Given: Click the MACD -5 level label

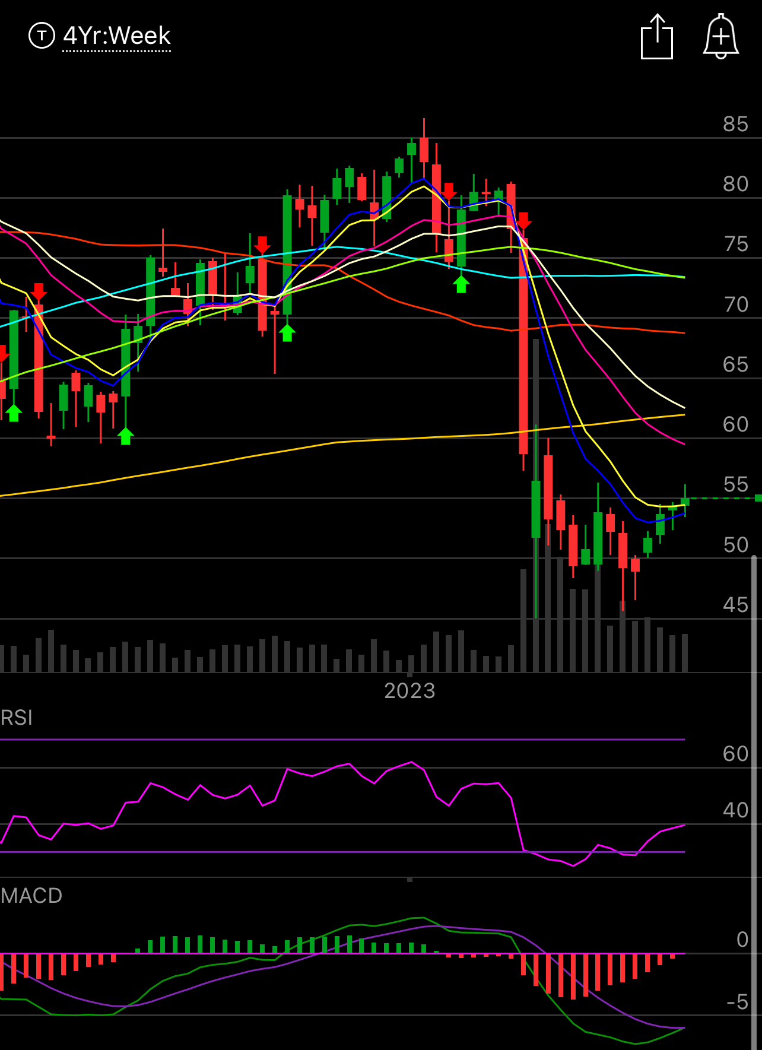Looking at the screenshot, I should click(x=738, y=1002).
